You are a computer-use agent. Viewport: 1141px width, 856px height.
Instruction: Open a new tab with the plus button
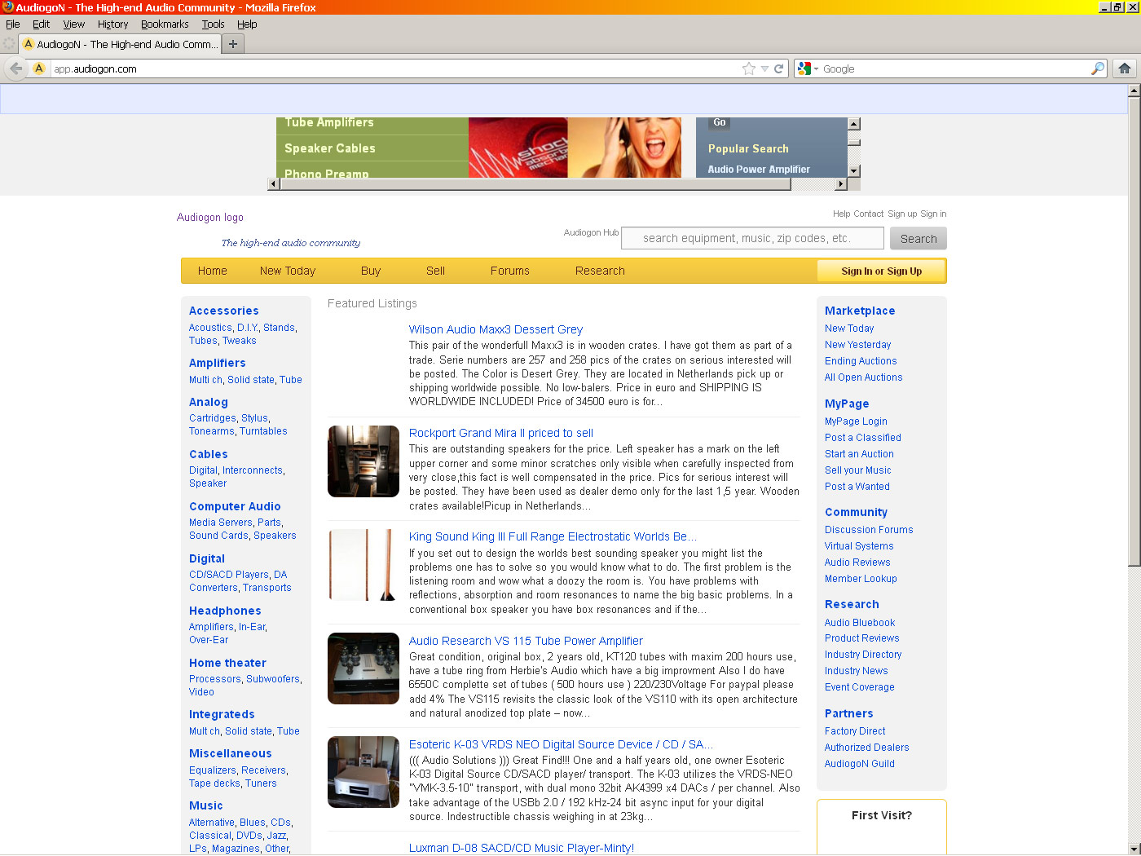point(233,44)
